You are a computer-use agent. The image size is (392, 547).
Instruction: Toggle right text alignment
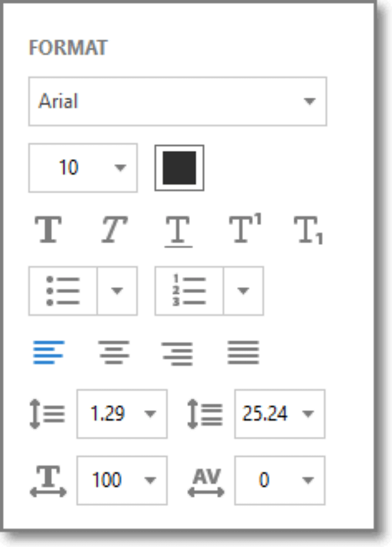point(178,353)
